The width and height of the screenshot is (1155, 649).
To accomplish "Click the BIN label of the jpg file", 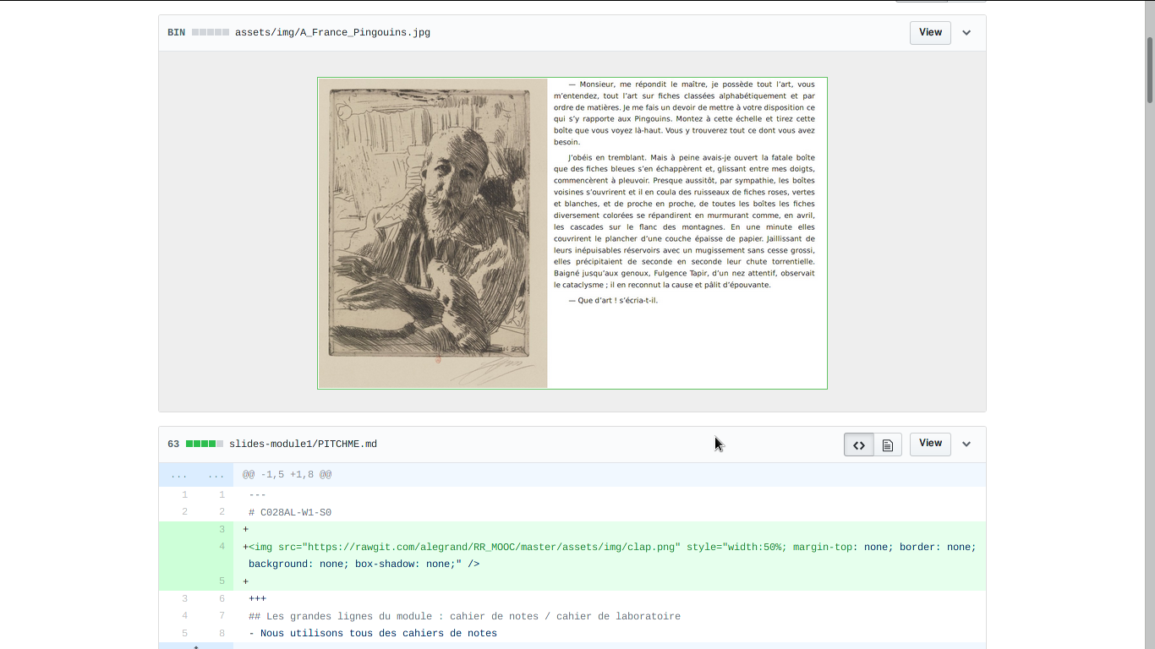I will 176,32.
